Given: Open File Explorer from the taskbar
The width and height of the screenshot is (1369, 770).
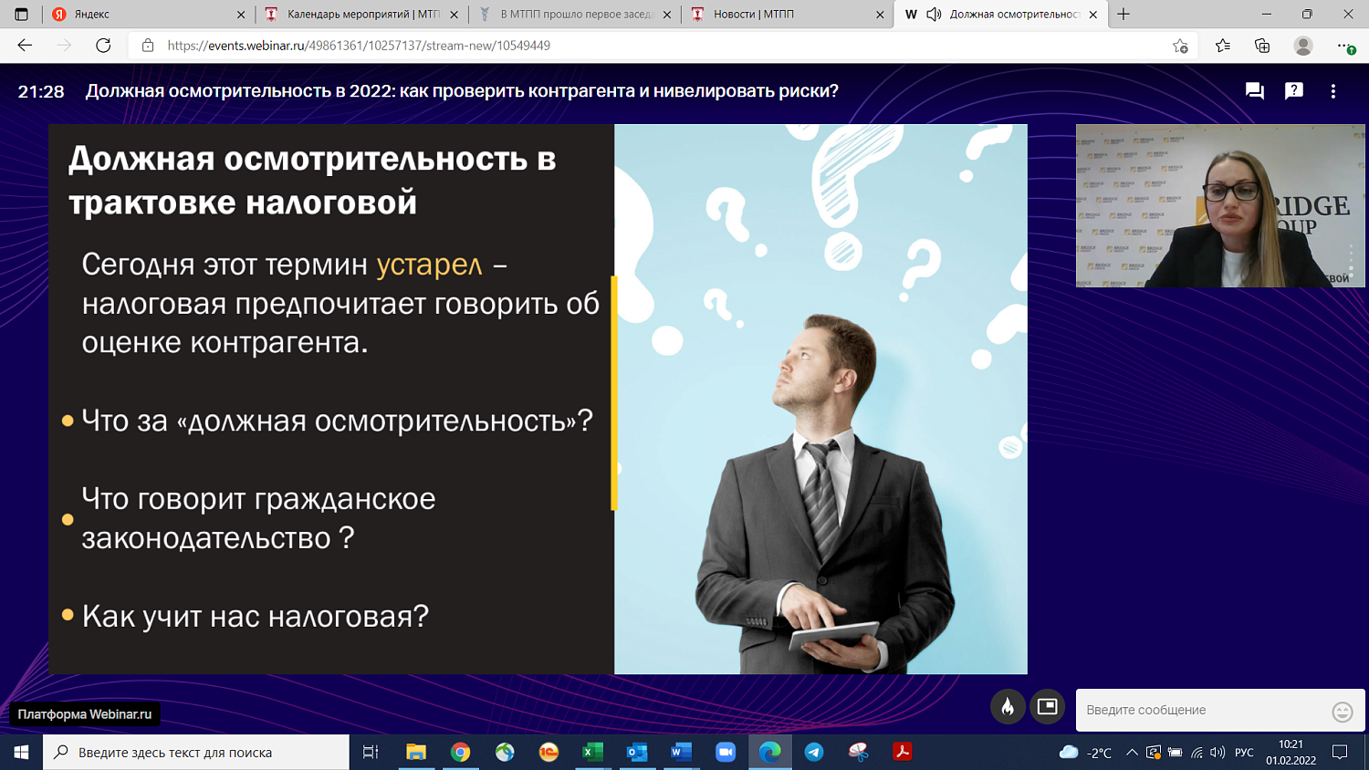Looking at the screenshot, I should point(416,753).
